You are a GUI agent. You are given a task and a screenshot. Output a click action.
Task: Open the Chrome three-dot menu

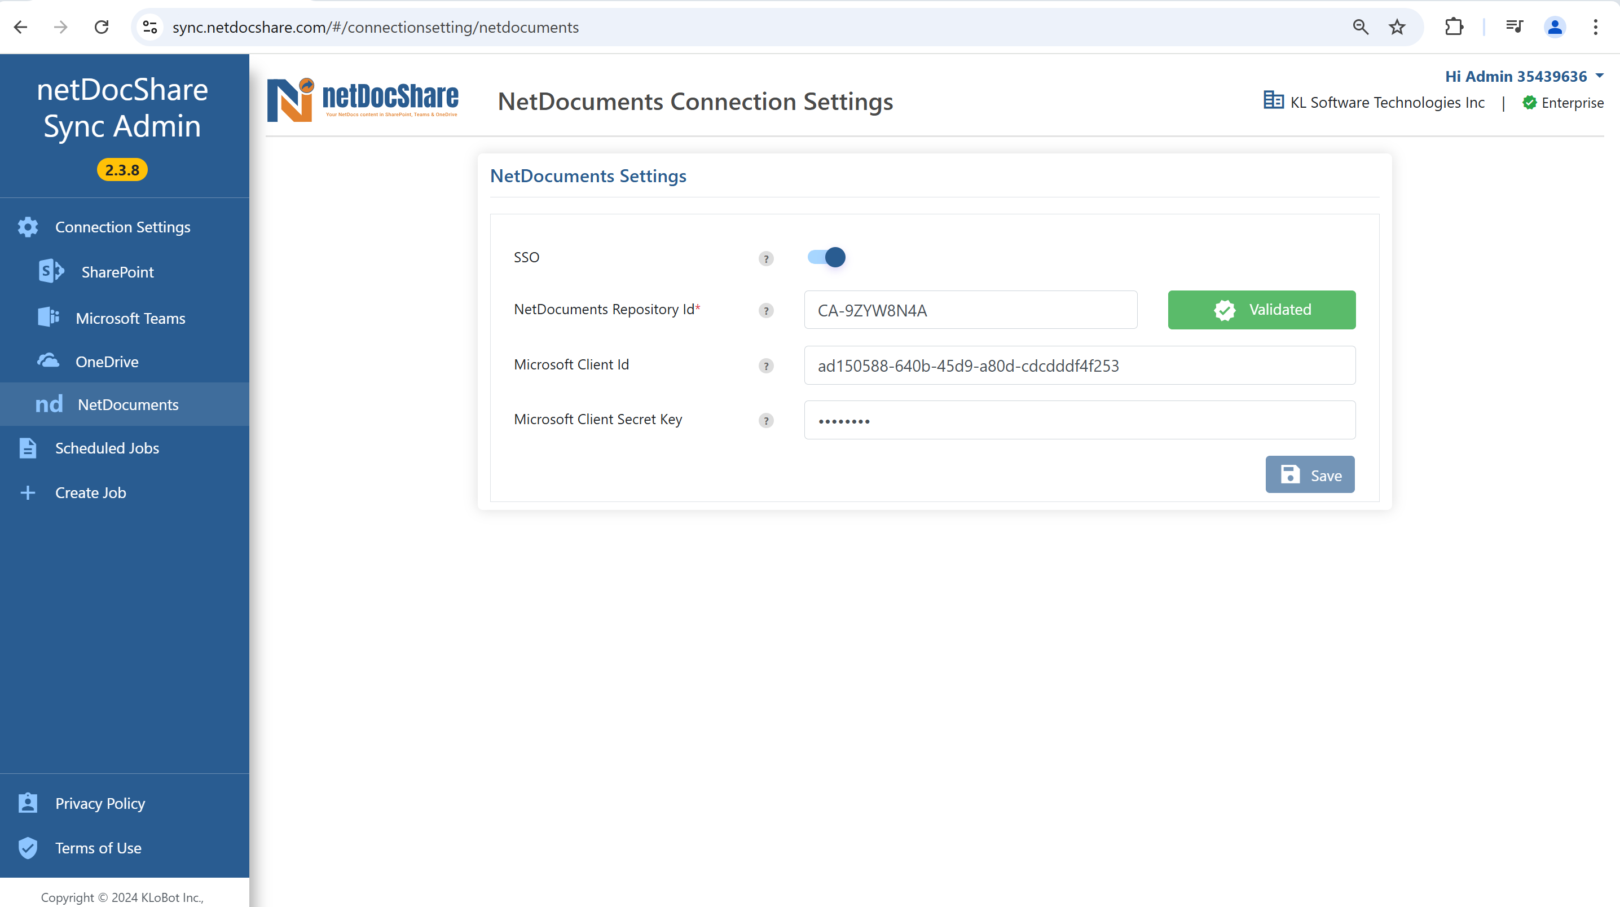(1596, 27)
